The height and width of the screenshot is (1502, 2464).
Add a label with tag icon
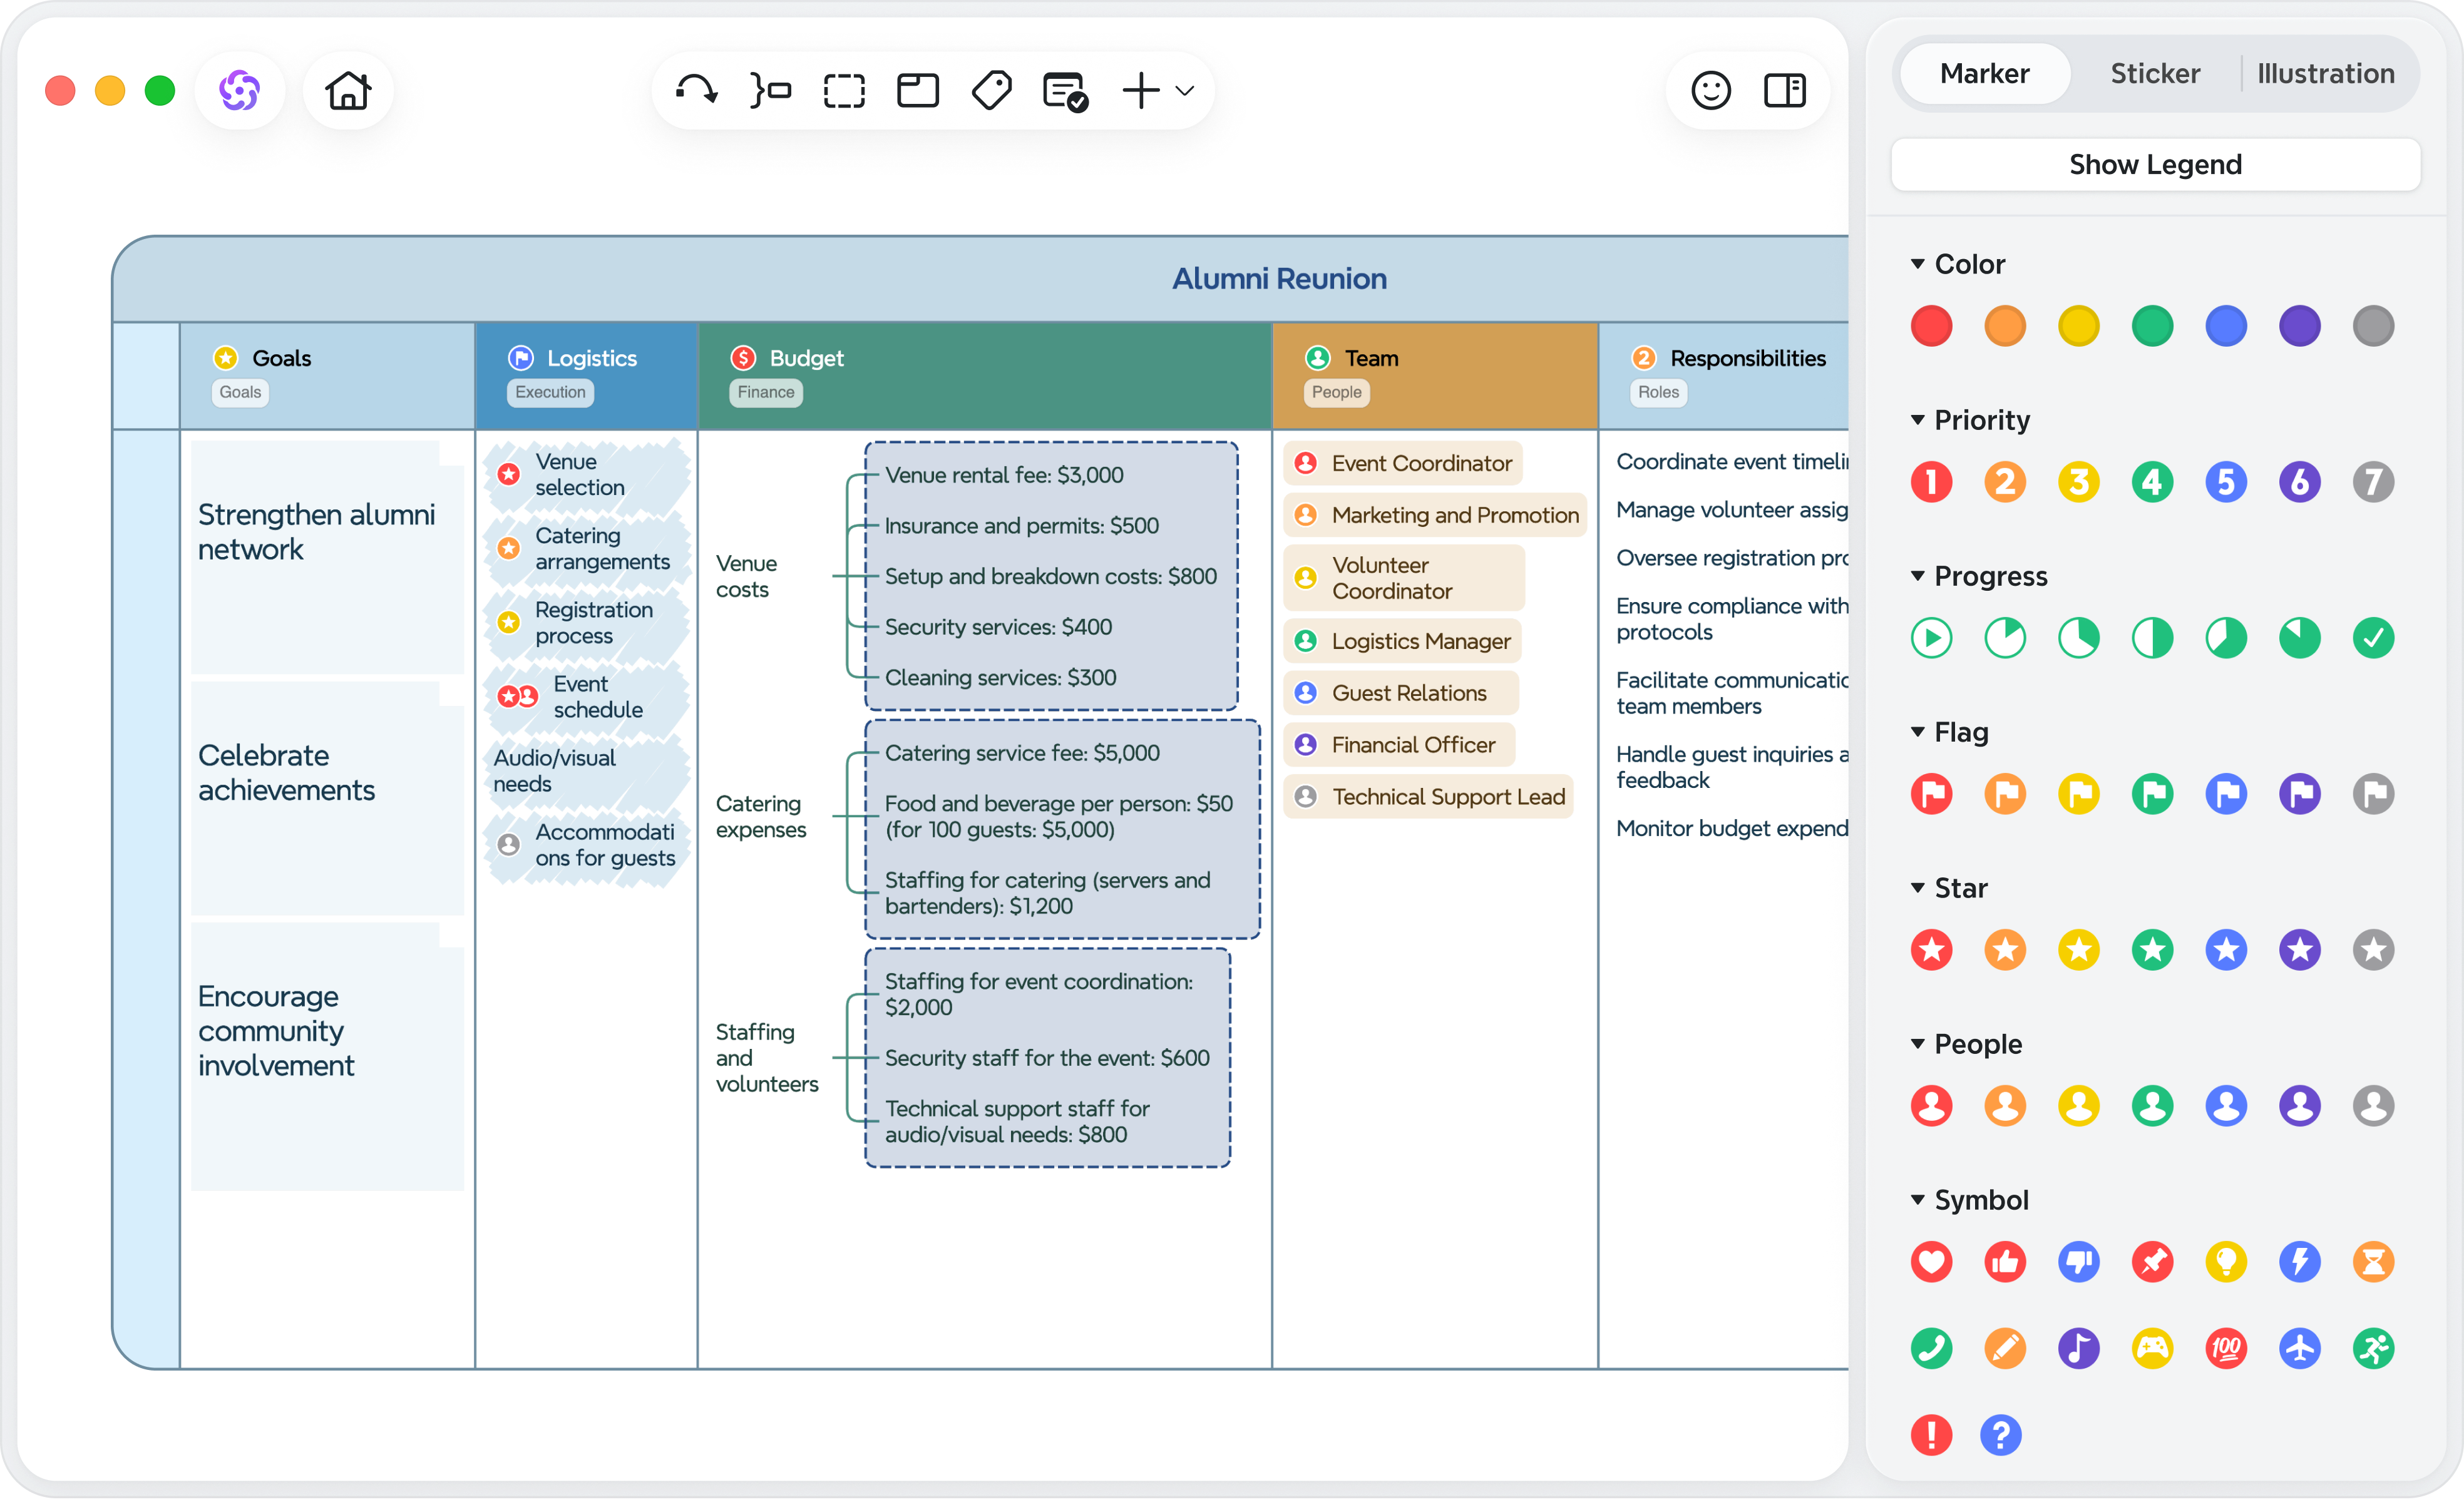(992, 91)
